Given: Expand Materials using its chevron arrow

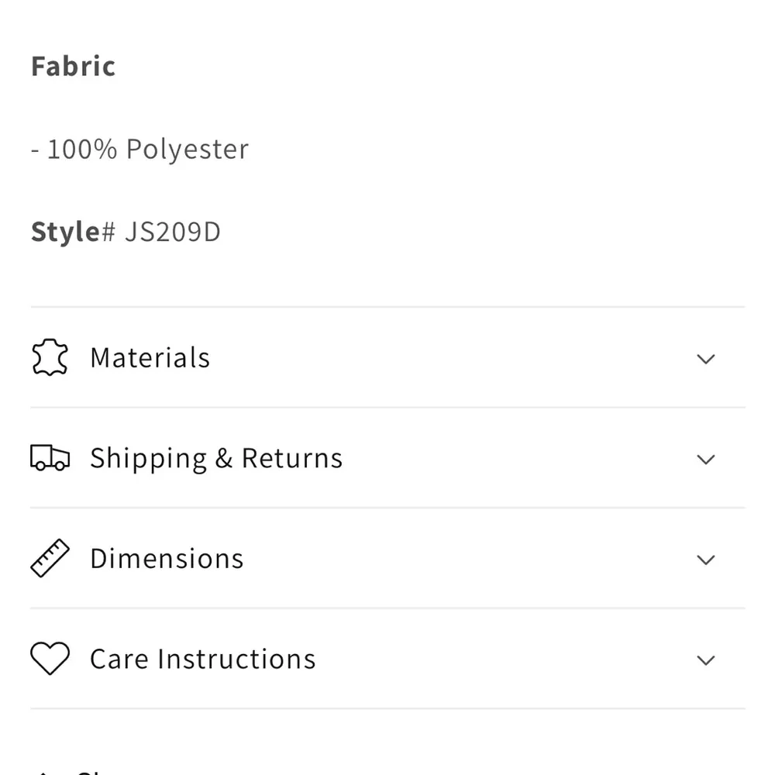Looking at the screenshot, I should [x=705, y=359].
